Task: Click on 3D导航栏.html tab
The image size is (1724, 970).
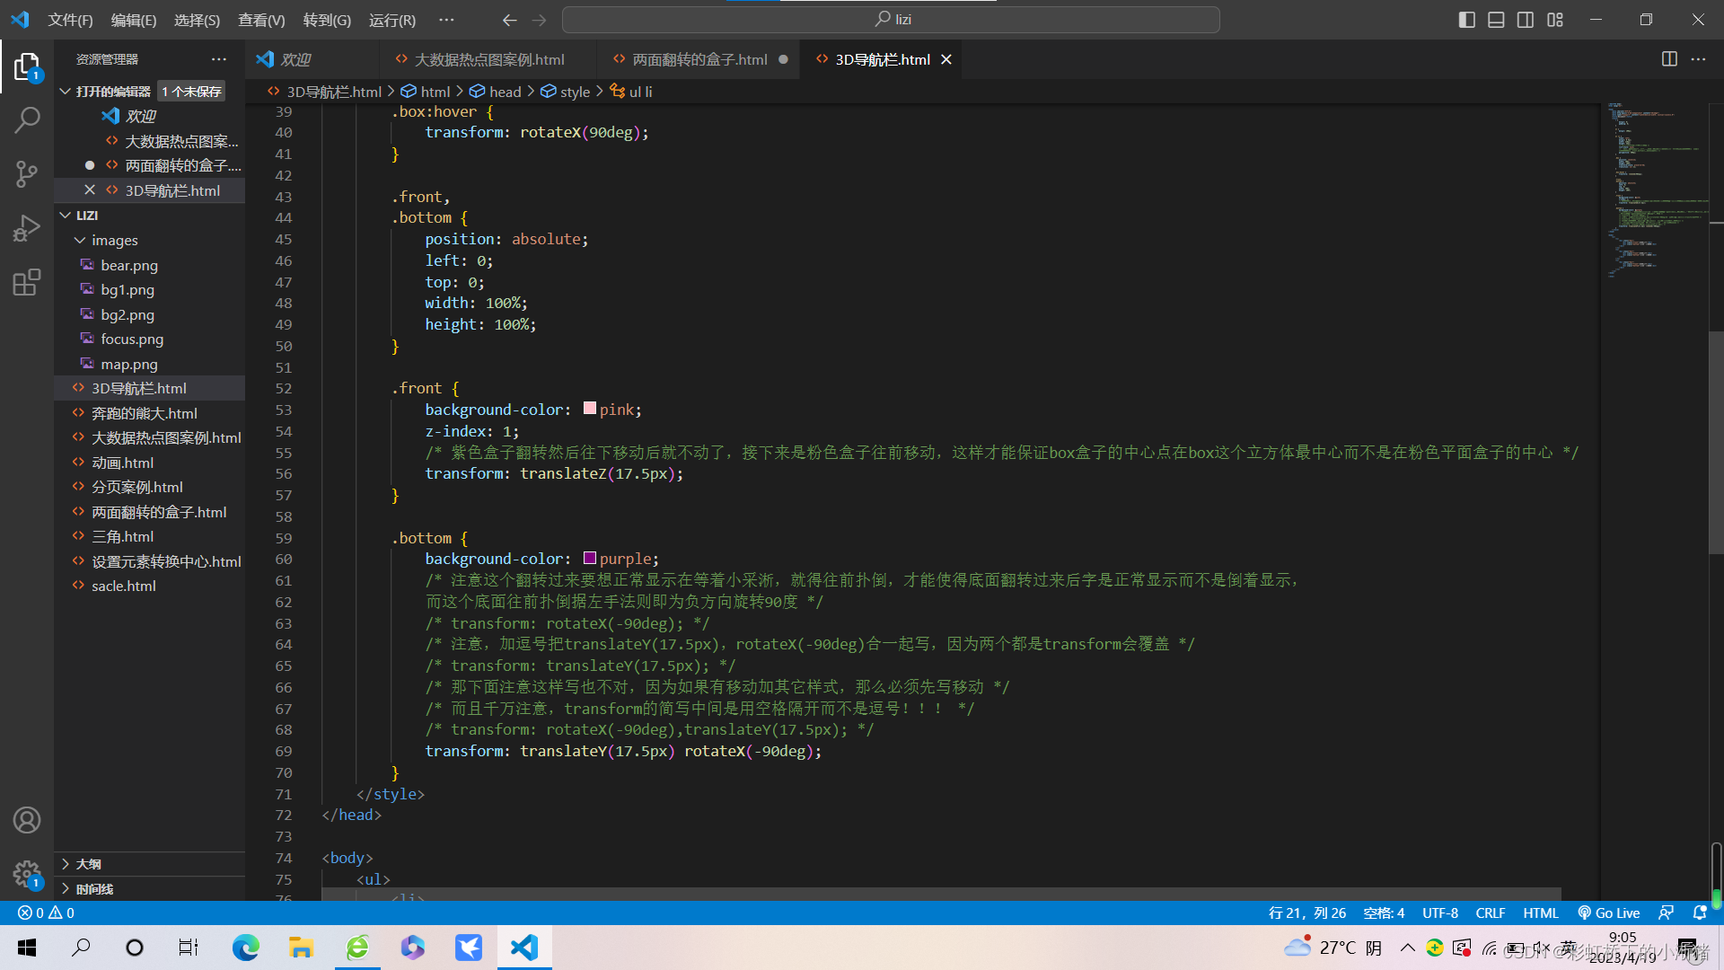Action: point(881,59)
